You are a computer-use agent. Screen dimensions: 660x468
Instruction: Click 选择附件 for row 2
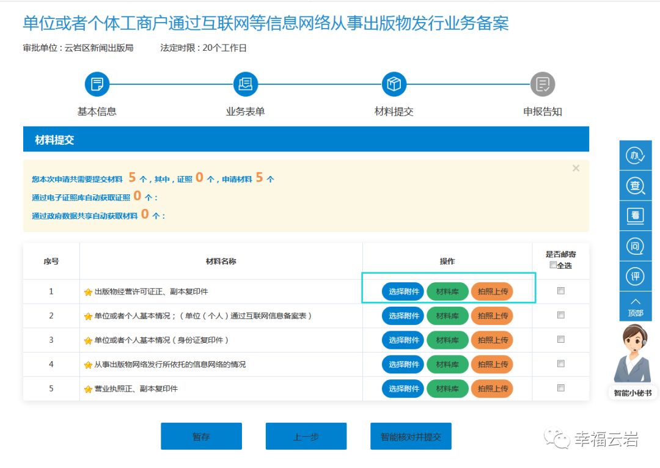coord(403,316)
